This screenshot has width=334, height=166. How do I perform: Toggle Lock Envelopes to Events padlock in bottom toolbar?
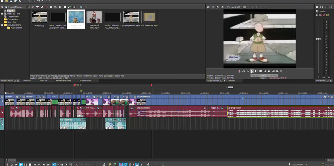(104, 165)
